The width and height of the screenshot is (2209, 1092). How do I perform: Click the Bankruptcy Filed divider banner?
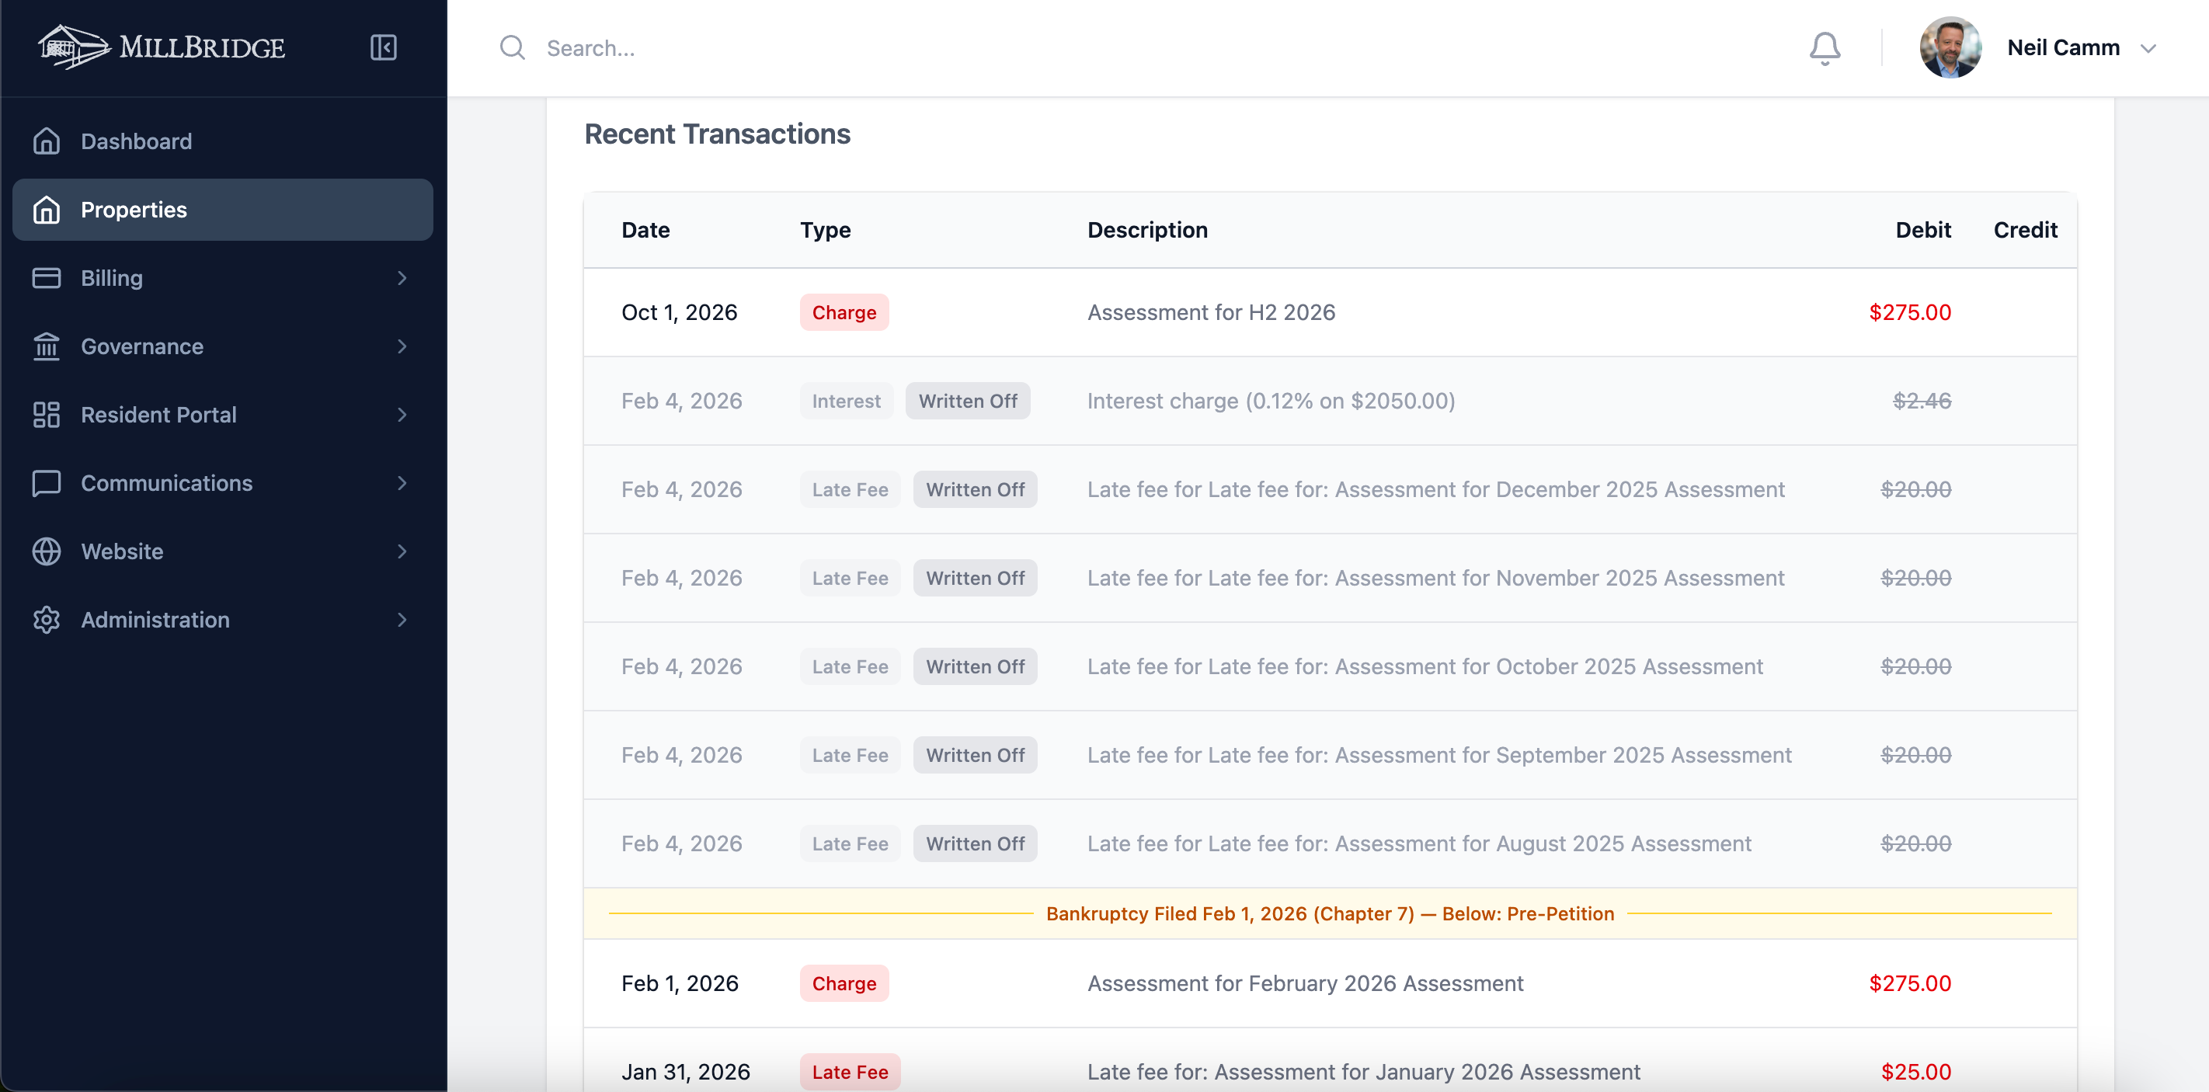tap(1329, 913)
